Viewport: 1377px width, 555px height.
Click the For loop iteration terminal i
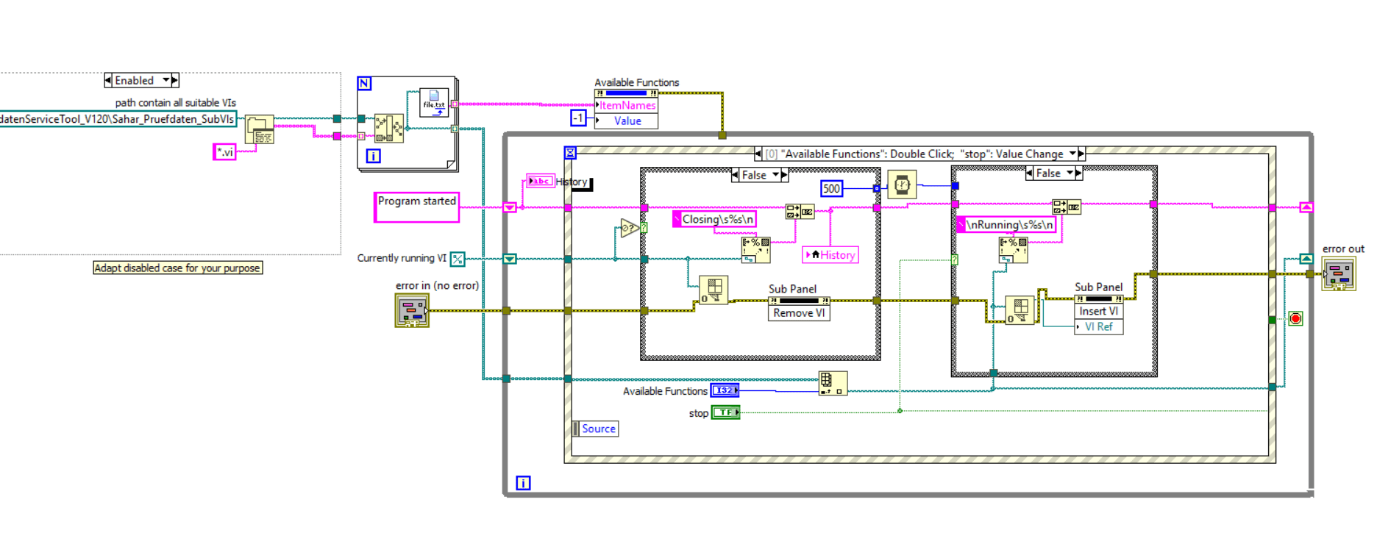pos(374,156)
